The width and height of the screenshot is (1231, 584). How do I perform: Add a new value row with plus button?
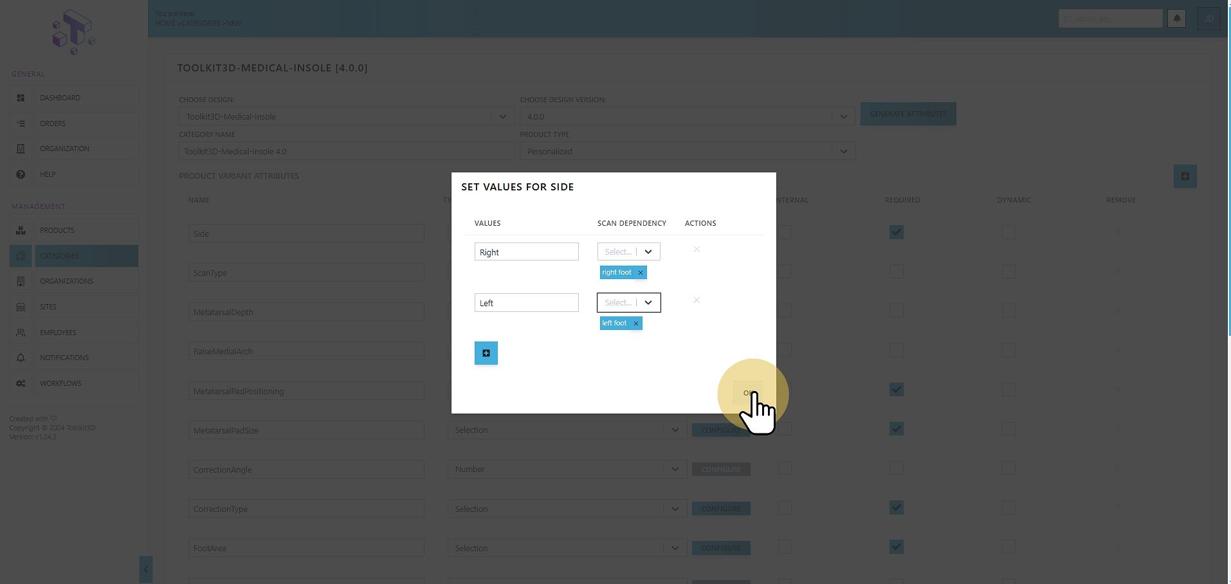tap(486, 353)
